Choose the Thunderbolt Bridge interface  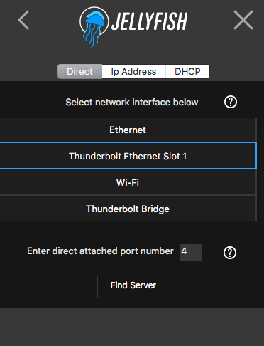tap(128, 209)
